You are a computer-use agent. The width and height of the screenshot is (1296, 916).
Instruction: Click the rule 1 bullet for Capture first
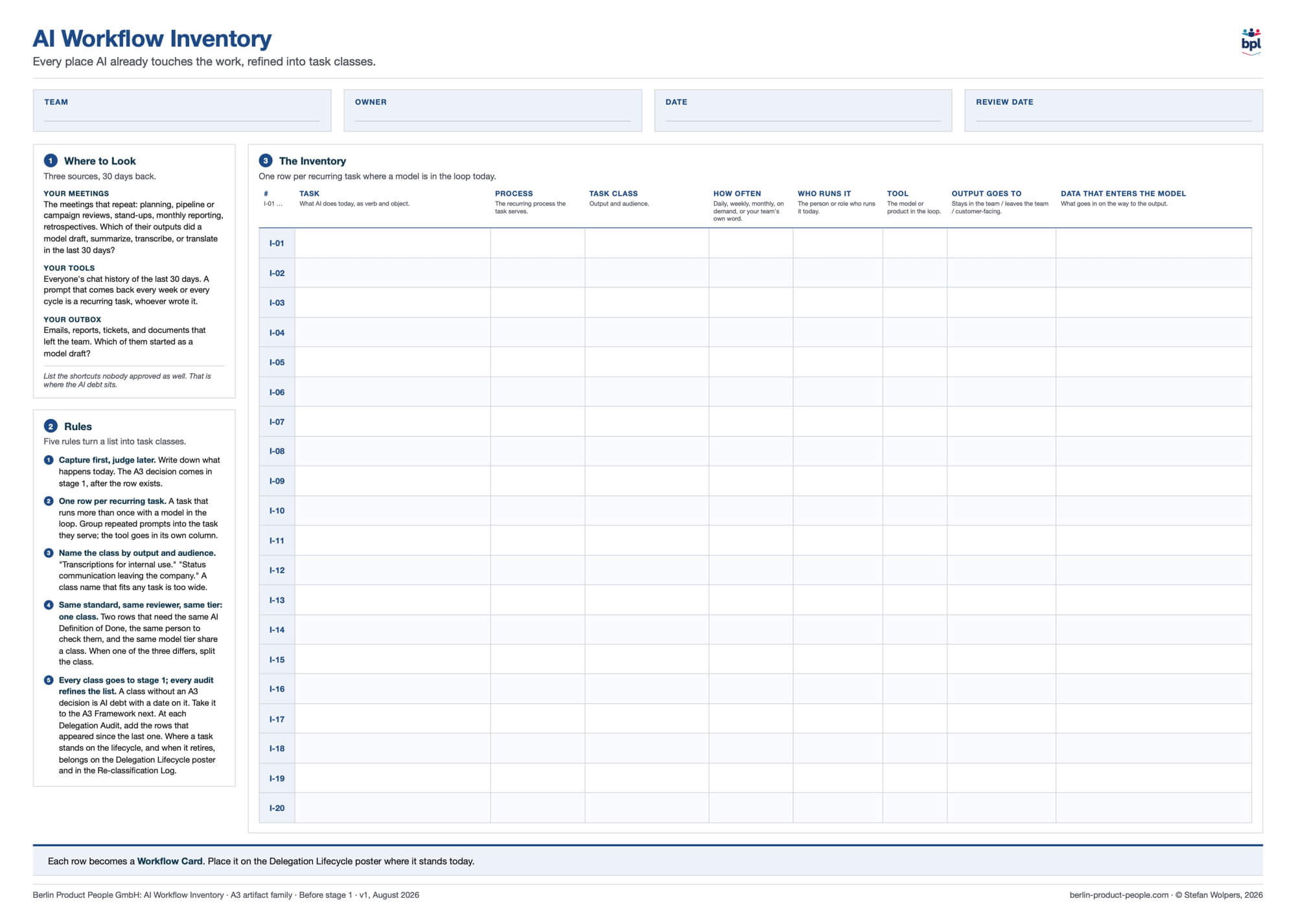coord(49,460)
